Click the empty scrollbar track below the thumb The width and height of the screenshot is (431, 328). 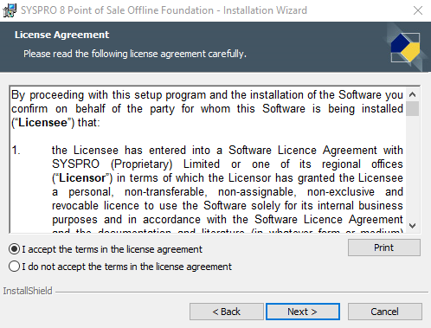pos(412,167)
